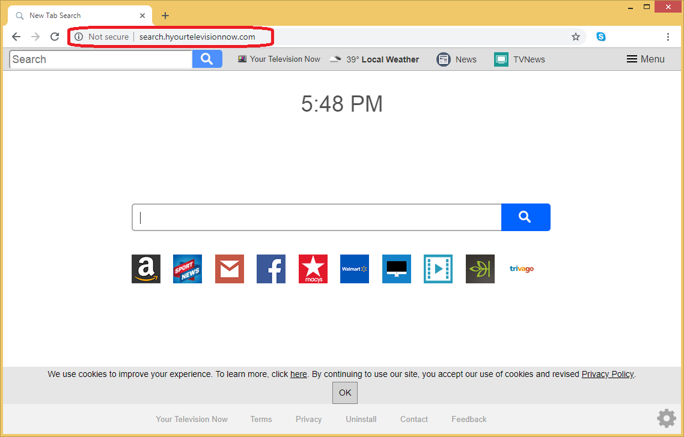The height and width of the screenshot is (437, 684).
Task: Open TVNews from the toolbar
Action: click(x=520, y=59)
